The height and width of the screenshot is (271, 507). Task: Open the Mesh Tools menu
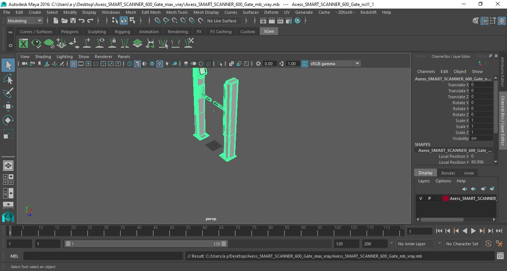pos(177,12)
